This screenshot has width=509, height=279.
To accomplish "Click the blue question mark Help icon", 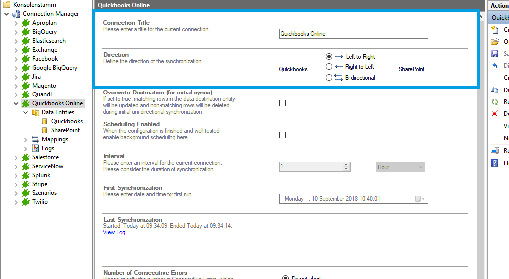I will click(x=495, y=163).
